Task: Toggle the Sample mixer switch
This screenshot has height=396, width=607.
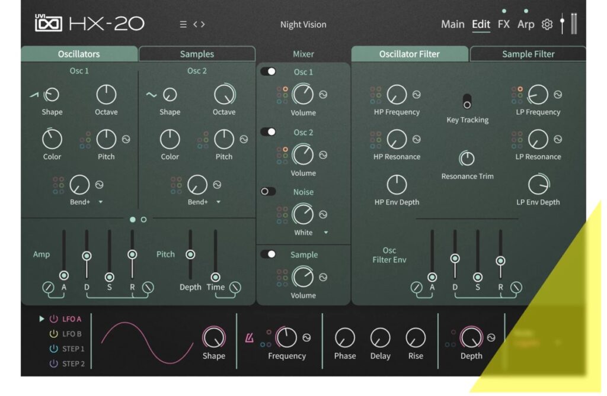Action: [269, 254]
